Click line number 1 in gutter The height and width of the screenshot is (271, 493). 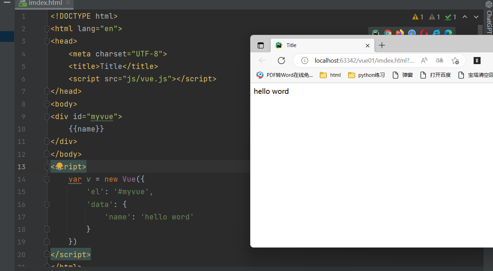click(x=23, y=16)
